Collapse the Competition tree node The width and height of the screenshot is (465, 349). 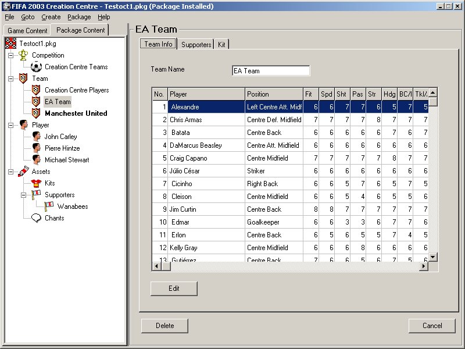[10, 55]
